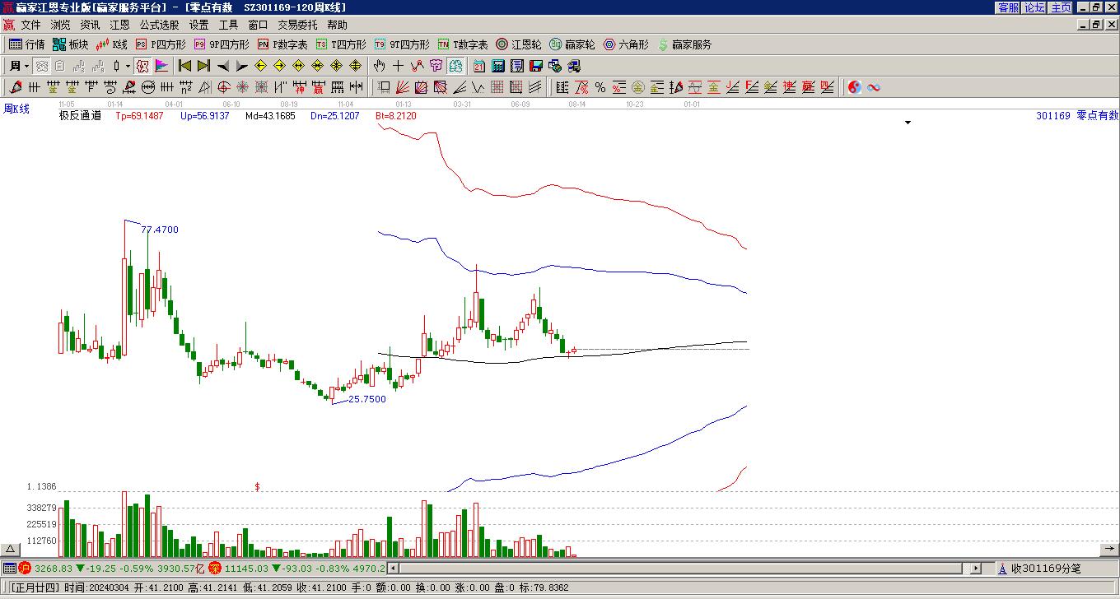This screenshot has width=1120, height=599.
Task: Click the Dn=25.1207 indicator value
Action: 335,116
